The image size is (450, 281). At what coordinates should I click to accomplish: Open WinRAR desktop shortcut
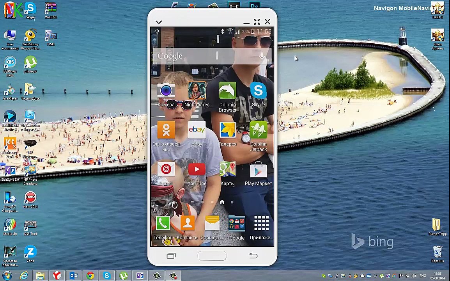tap(51, 11)
